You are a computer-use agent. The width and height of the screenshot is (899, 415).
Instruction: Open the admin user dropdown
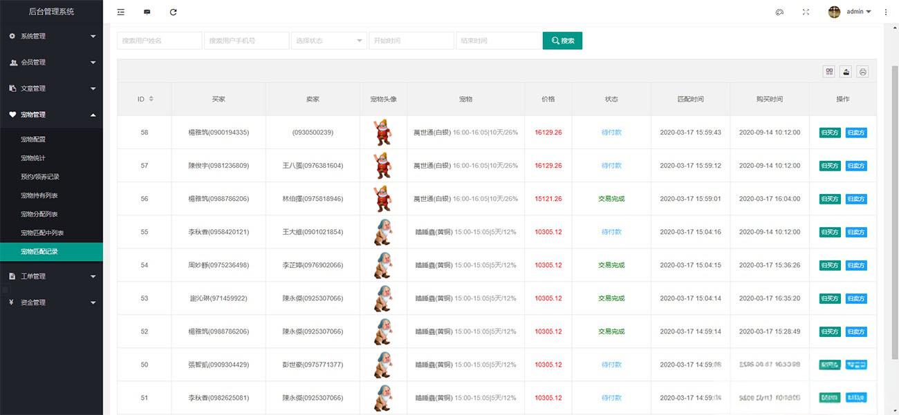click(x=850, y=12)
